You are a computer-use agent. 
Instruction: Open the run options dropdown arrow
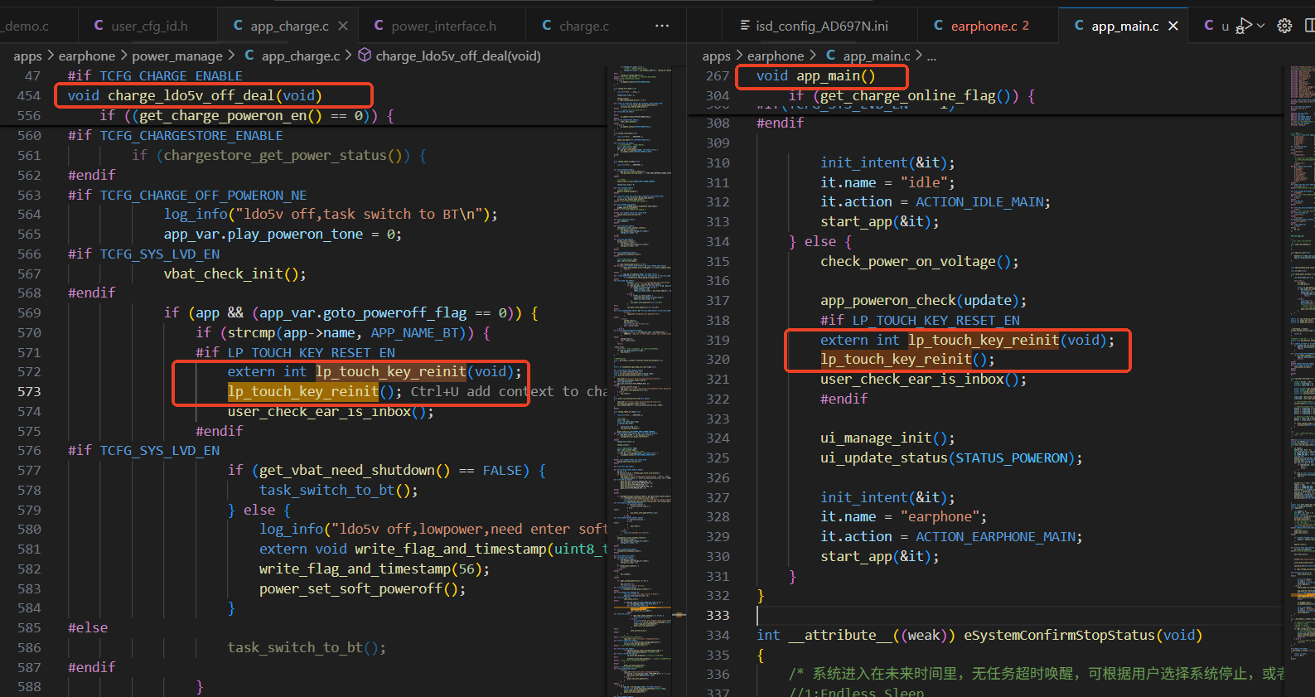1260,26
